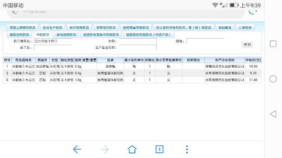Open the 定点生产药品 tab
This screenshot has height=158, width=282.
pos(52,28)
